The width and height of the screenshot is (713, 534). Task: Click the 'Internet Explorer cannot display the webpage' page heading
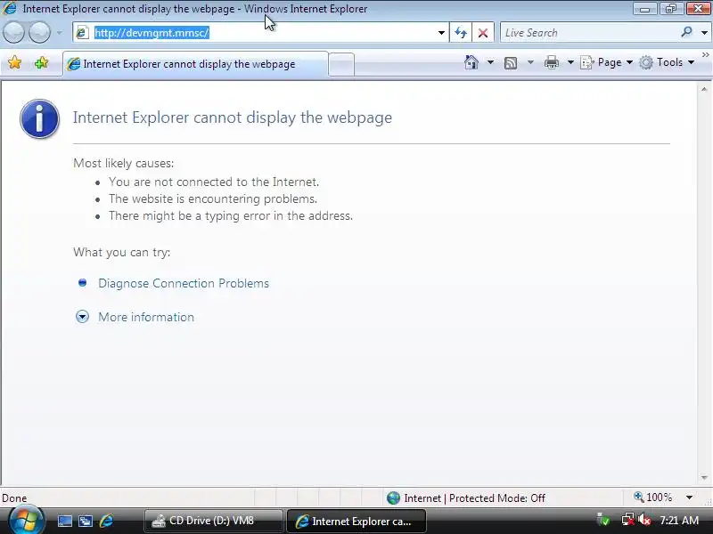click(x=233, y=117)
